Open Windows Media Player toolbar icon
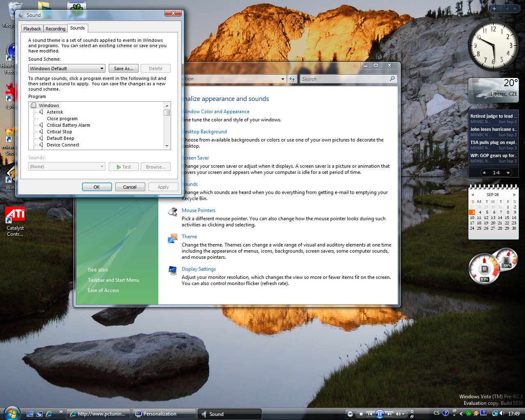Screen dimensions: 525x420 tap(350, 414)
